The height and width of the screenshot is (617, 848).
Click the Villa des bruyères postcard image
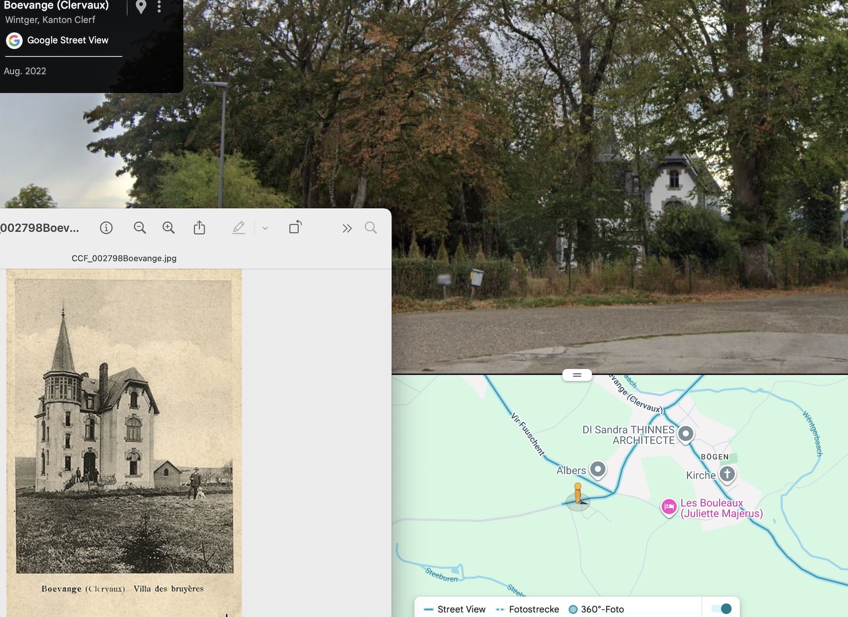tap(124, 426)
